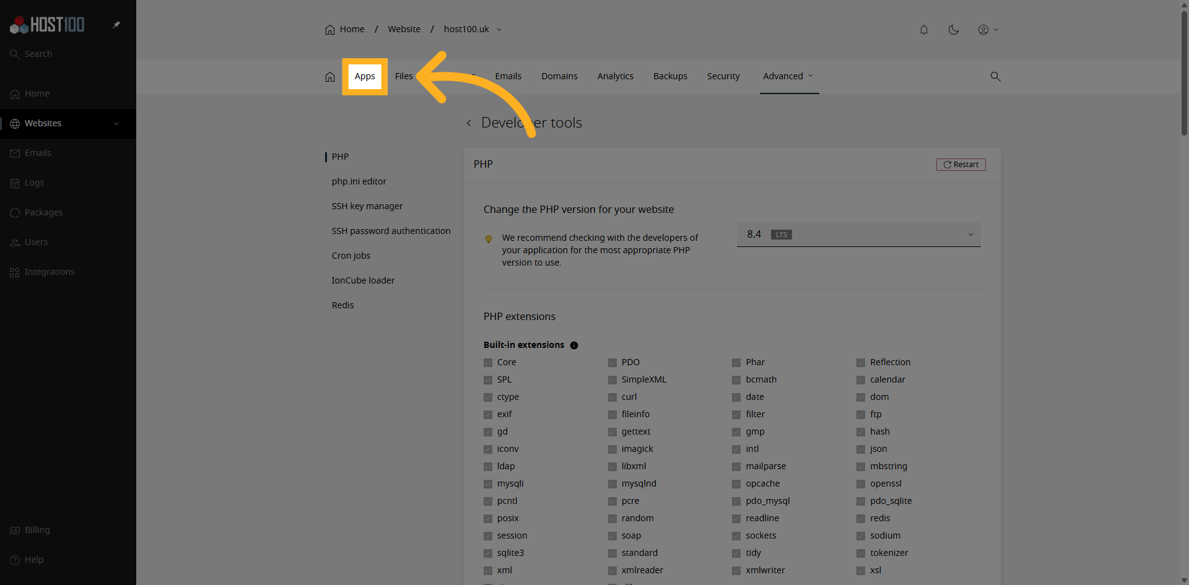
Task: Open the PHP version 8.4 dropdown
Action: [x=859, y=235]
